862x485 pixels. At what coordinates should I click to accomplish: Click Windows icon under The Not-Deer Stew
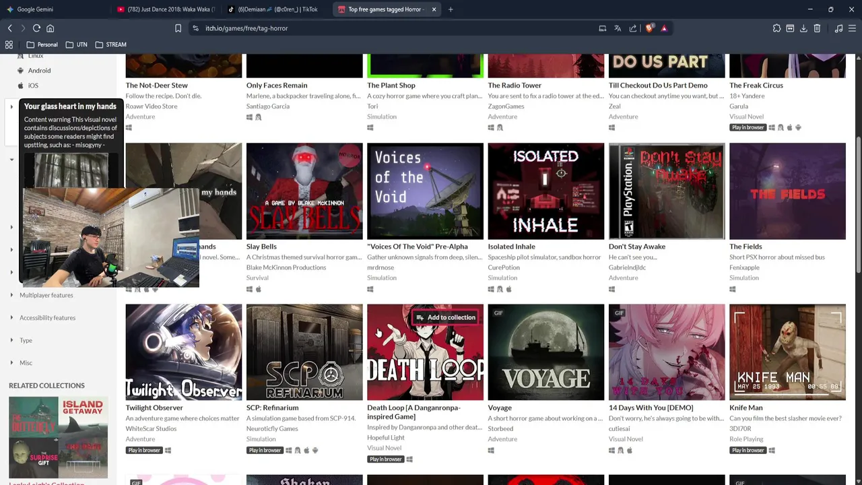(129, 127)
